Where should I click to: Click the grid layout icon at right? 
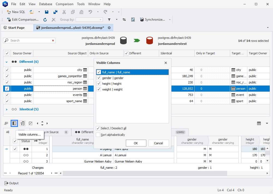259,123
